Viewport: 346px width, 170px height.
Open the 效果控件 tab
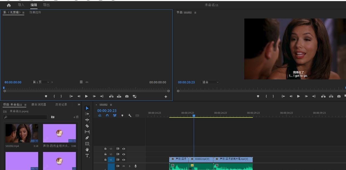coord(35,12)
